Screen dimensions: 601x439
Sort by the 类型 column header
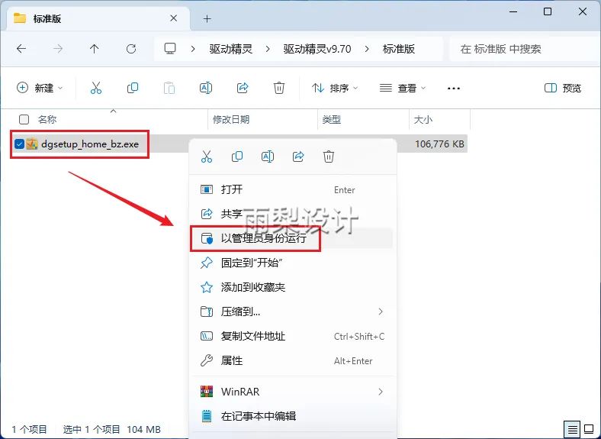click(332, 119)
